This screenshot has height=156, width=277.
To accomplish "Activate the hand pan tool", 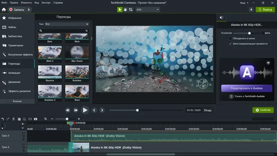I will pos(125,10).
